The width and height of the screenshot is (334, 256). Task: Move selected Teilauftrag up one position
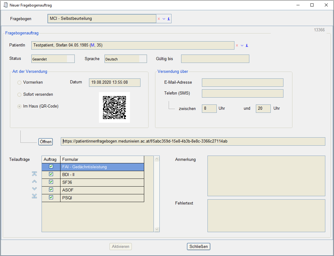[x=34, y=181]
